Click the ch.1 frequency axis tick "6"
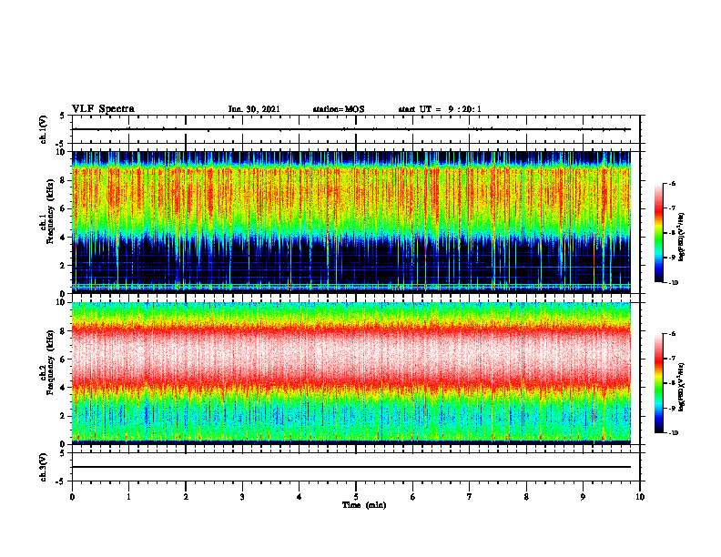 (x=64, y=208)
